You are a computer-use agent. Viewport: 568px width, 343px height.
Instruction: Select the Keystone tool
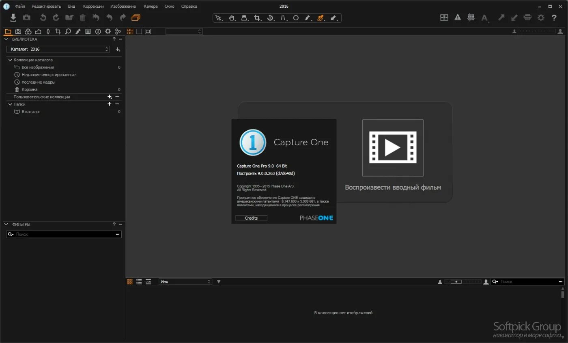coord(284,18)
